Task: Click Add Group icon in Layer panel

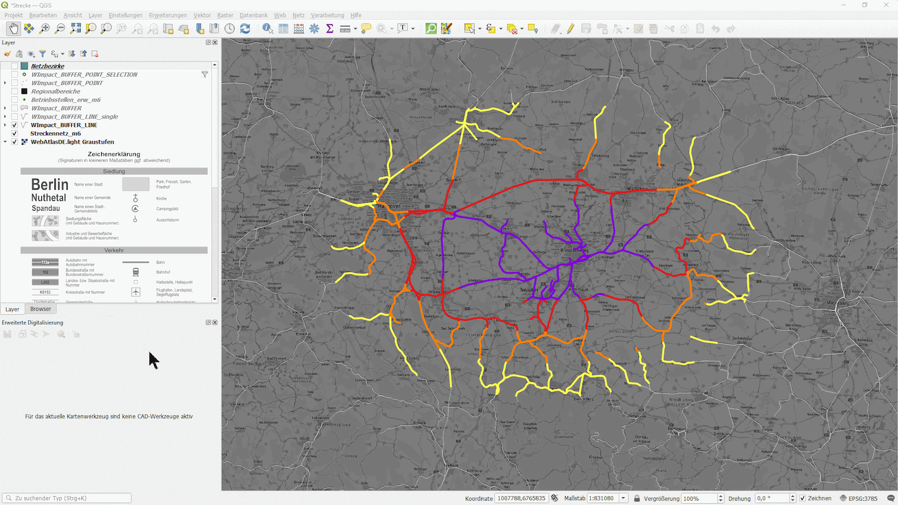Action: click(x=19, y=54)
